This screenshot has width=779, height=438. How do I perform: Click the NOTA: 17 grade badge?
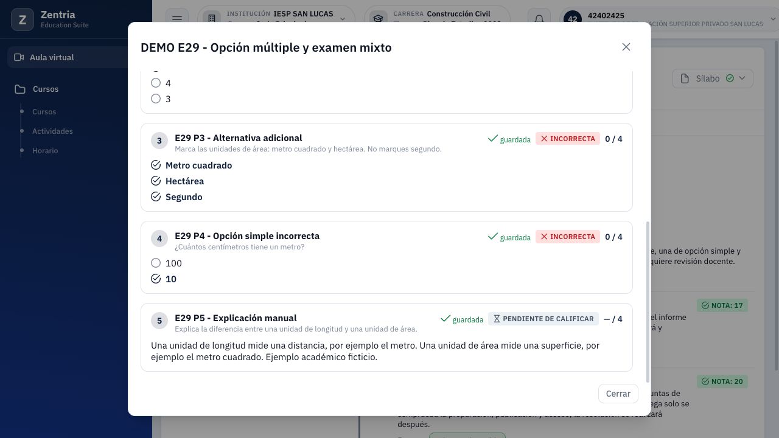pyautogui.click(x=722, y=305)
